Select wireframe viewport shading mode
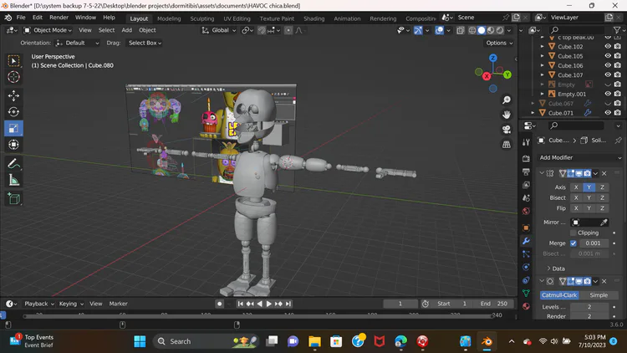 472,30
